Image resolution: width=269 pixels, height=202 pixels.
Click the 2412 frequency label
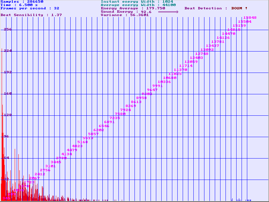pyautogui.click(x=40, y=174)
